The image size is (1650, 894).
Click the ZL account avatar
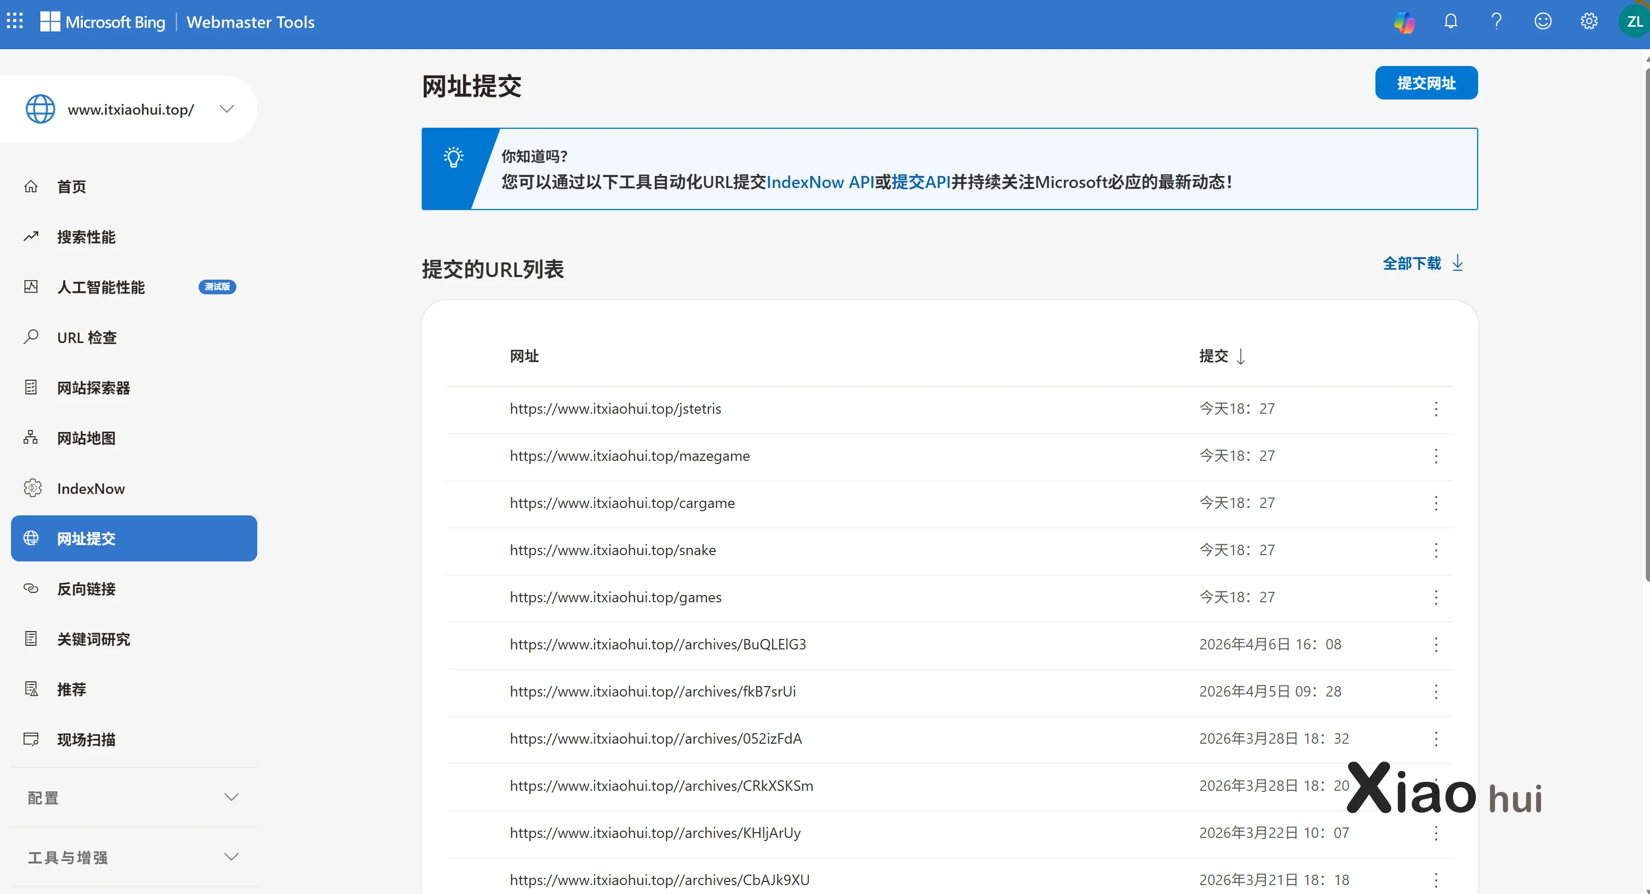coord(1634,21)
